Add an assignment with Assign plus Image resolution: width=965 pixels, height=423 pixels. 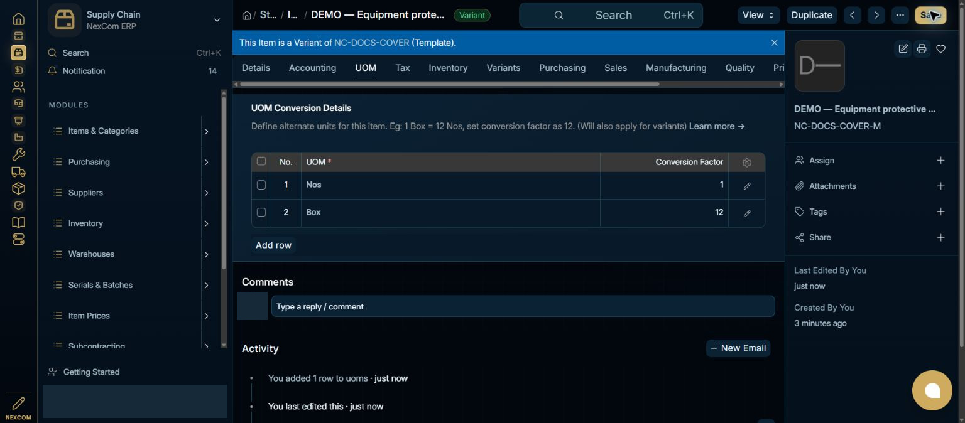tap(940, 161)
